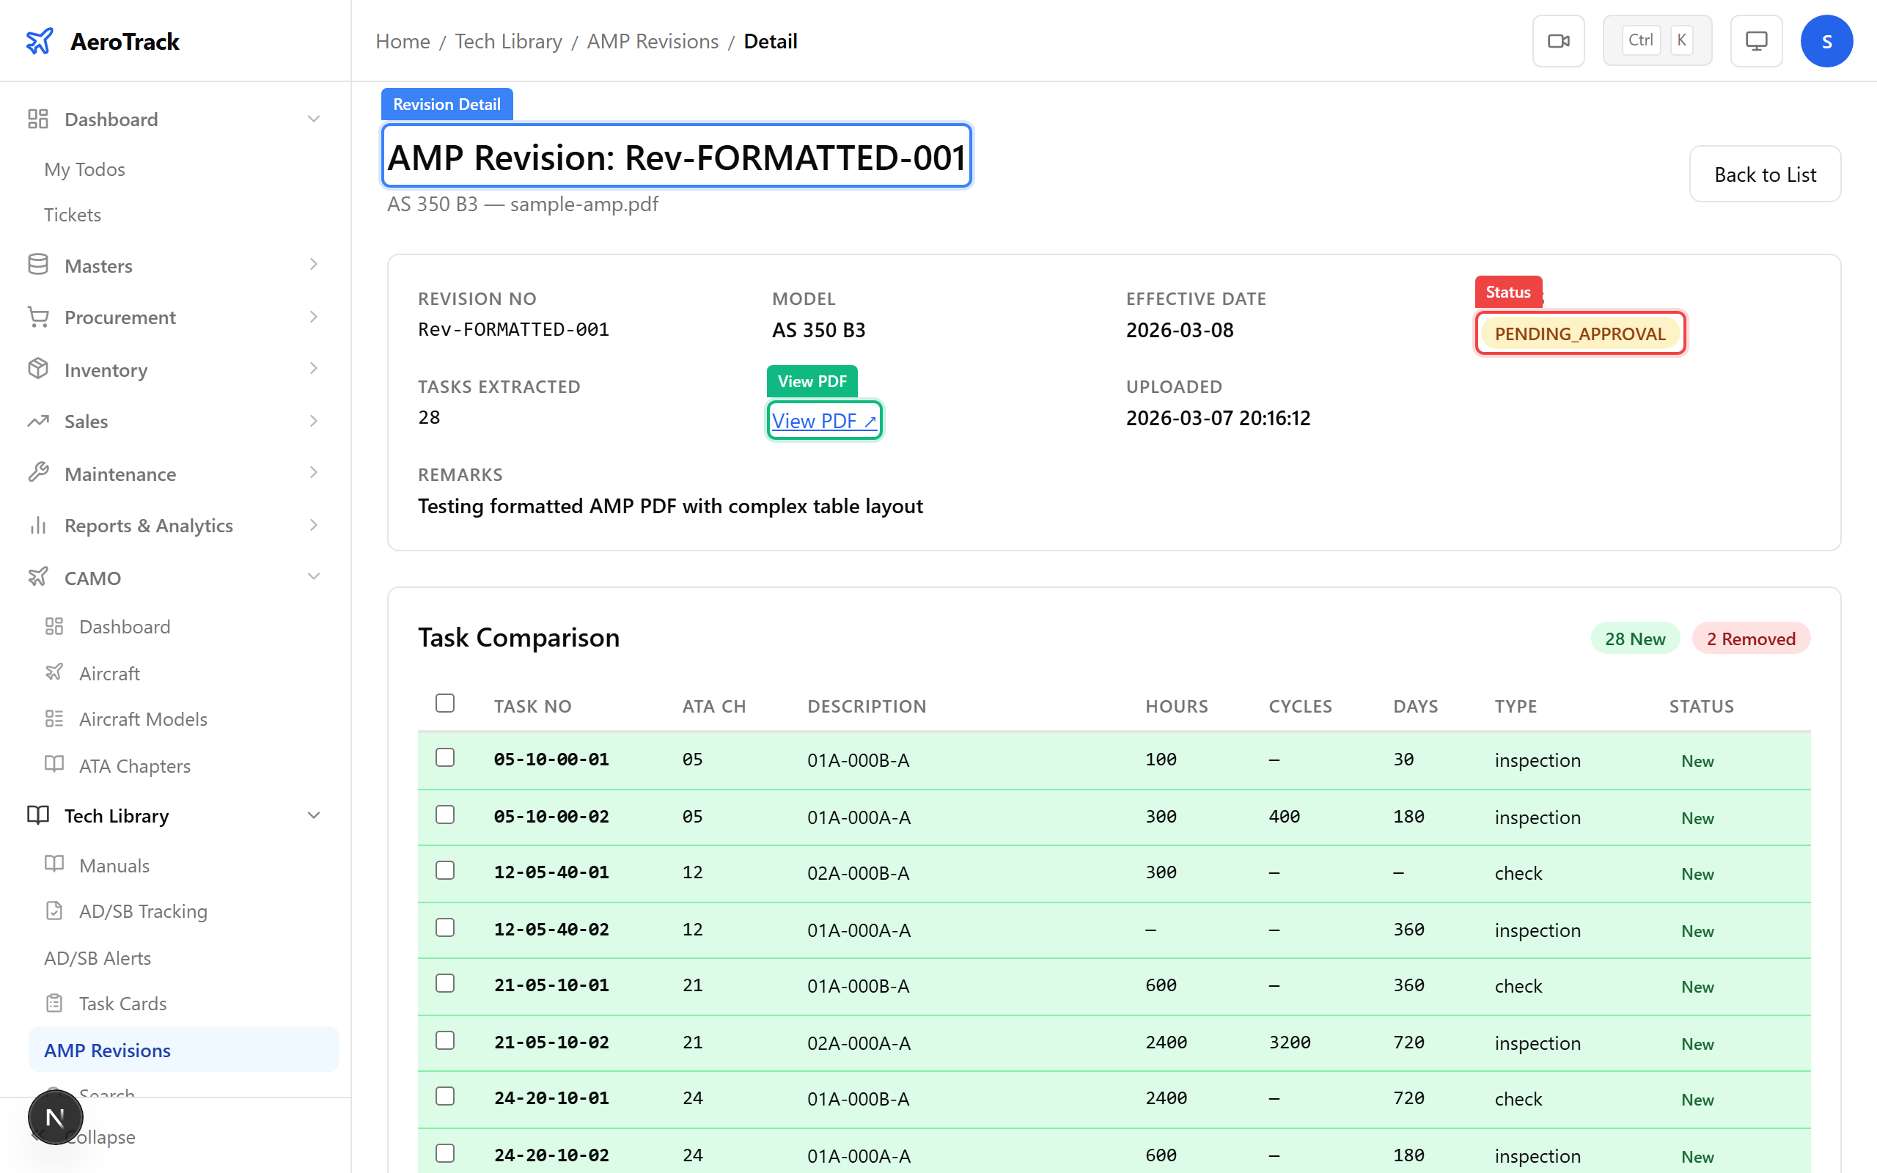Viewport: 1877px width, 1173px height.
Task: Expand the Masters menu chevron
Action: 313,265
